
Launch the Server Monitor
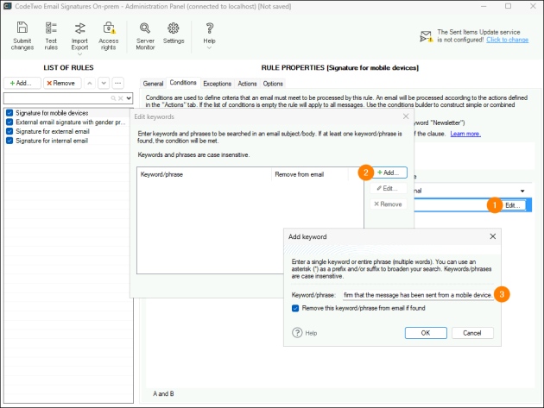click(145, 35)
